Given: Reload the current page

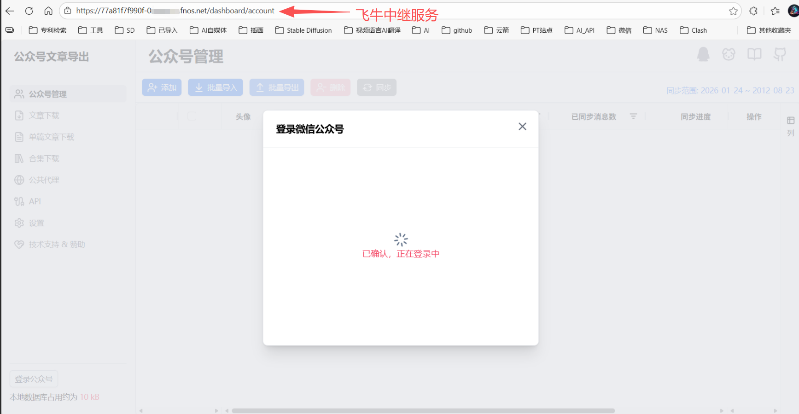Looking at the screenshot, I should pos(29,11).
